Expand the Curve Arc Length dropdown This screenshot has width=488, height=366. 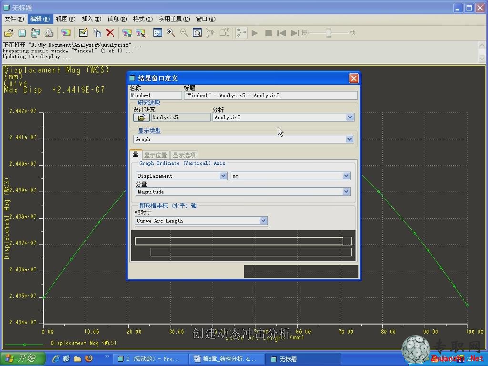point(263,221)
